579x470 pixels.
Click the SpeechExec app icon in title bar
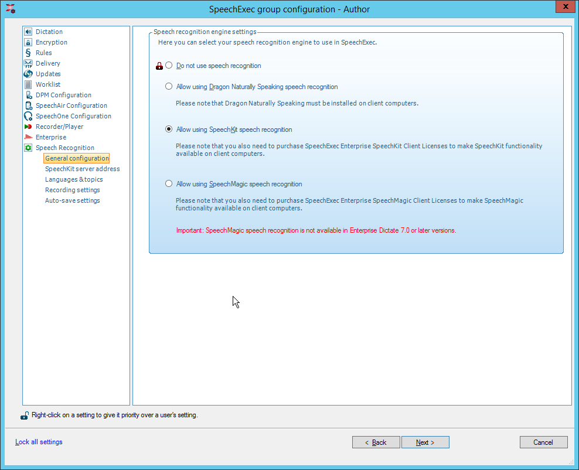coord(11,9)
